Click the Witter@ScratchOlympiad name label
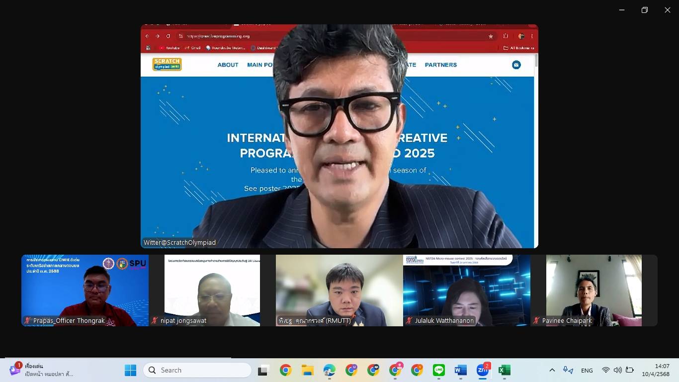 point(180,243)
